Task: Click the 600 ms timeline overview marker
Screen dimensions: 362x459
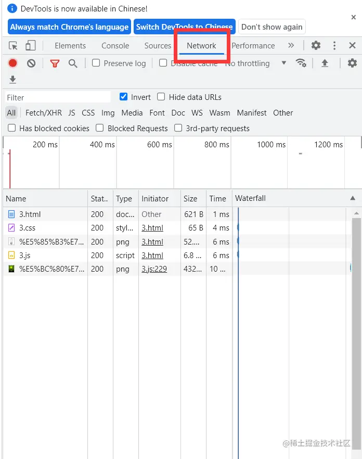Action: tap(160, 144)
